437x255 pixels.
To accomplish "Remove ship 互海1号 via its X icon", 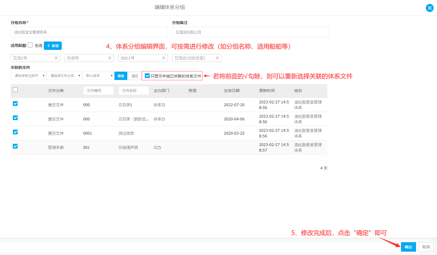I will pyautogui.click(x=56, y=58).
